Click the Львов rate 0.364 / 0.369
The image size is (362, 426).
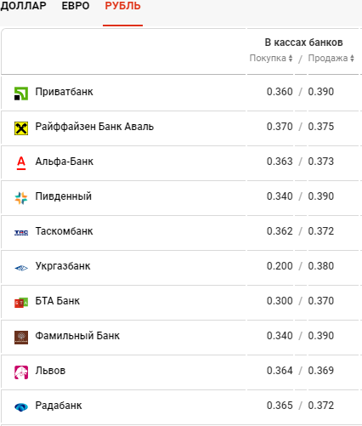point(300,371)
